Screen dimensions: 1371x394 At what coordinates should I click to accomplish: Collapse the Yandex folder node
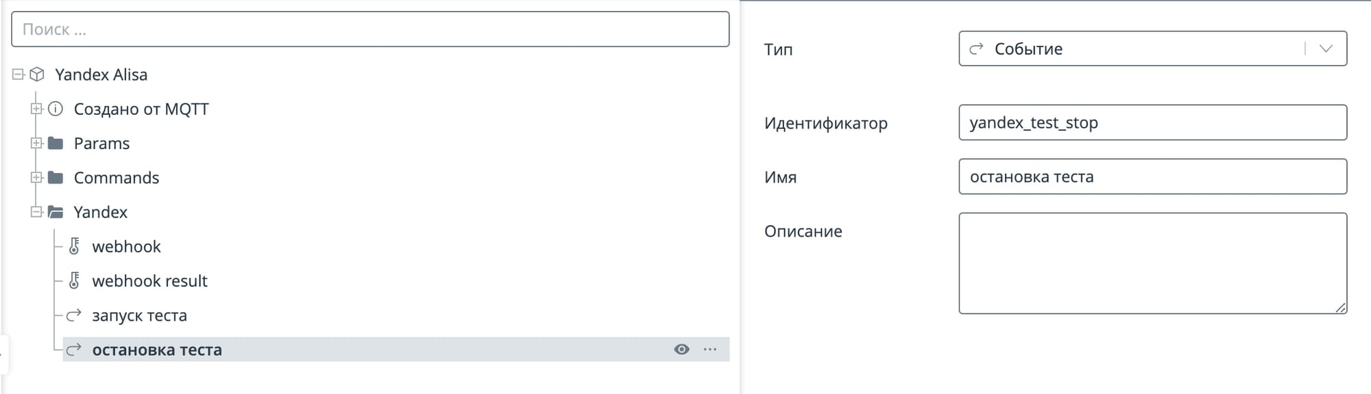tap(36, 212)
